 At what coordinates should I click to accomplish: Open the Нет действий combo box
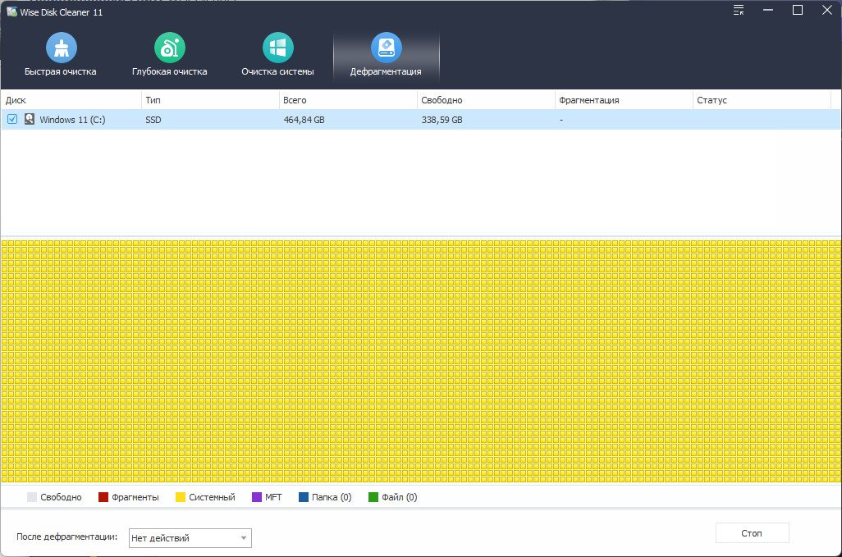click(190, 538)
